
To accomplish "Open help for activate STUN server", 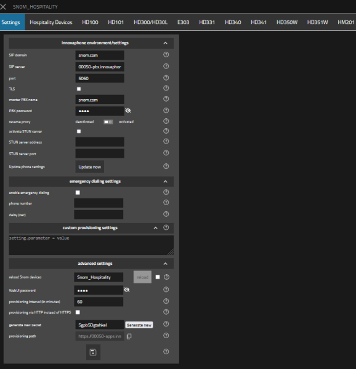I will coord(166,131).
